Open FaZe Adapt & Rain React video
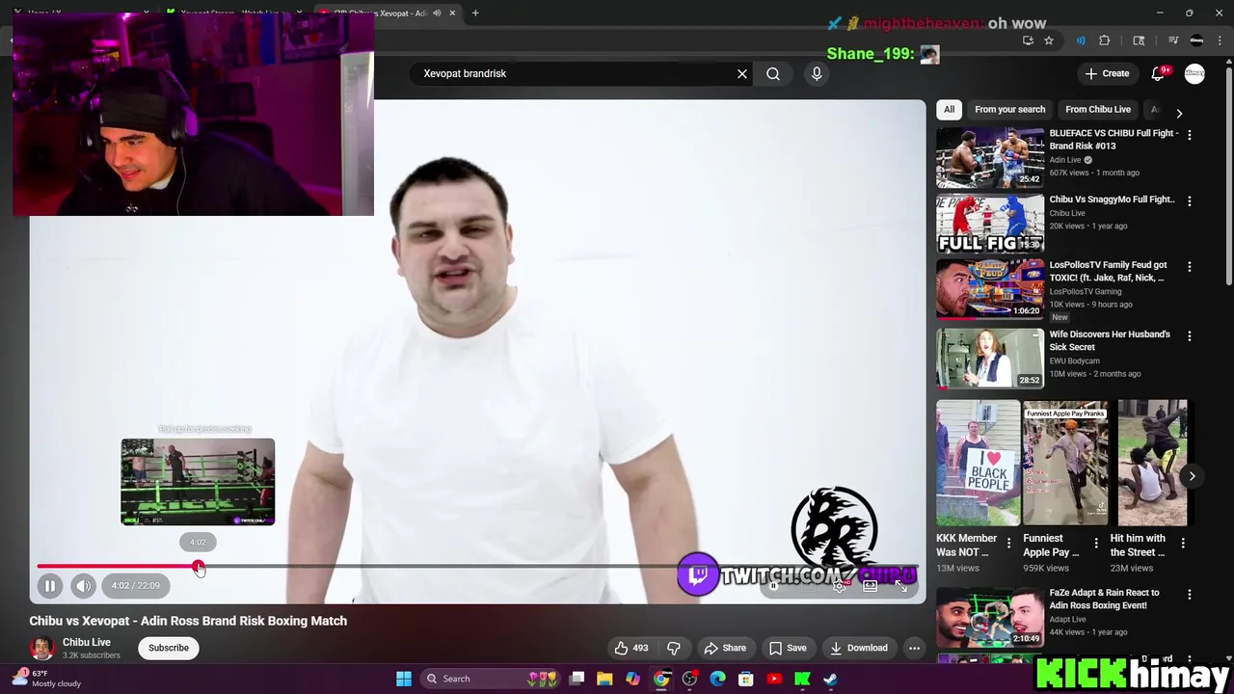This screenshot has height=694, width=1234. 990,617
